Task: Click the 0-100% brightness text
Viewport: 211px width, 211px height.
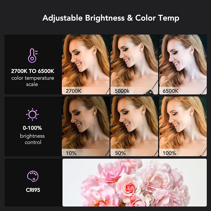Action: coord(32,128)
